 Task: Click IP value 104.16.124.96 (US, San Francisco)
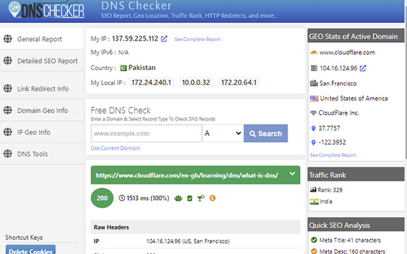point(188,241)
